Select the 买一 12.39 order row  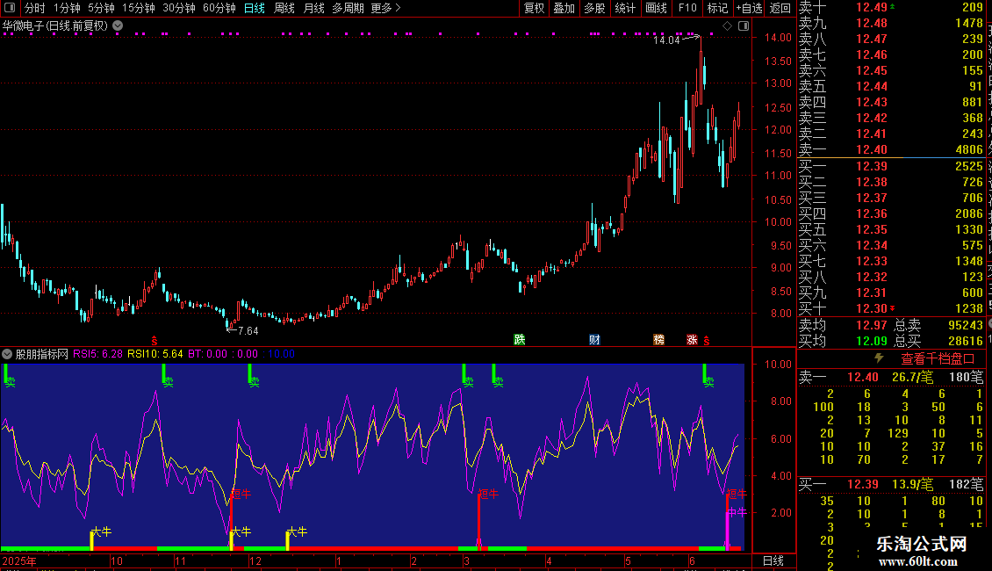pos(891,166)
